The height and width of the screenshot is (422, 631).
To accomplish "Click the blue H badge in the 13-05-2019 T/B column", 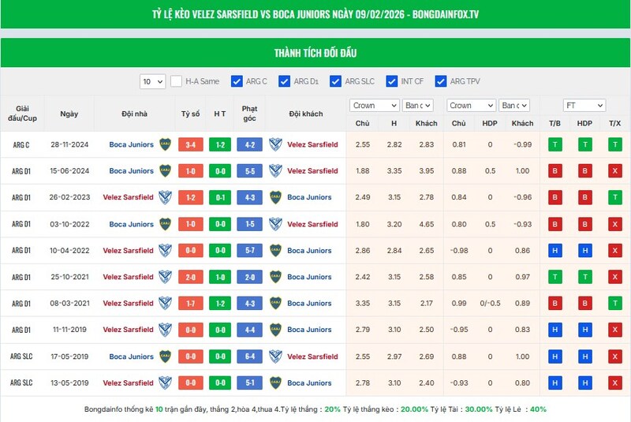I will (554, 383).
